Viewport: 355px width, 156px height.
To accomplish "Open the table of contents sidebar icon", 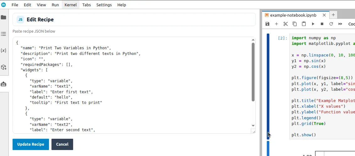I will [3, 34].
